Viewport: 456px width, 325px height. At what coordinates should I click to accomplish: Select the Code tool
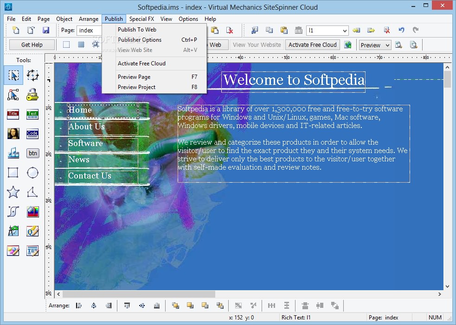pyautogui.click(x=32, y=134)
